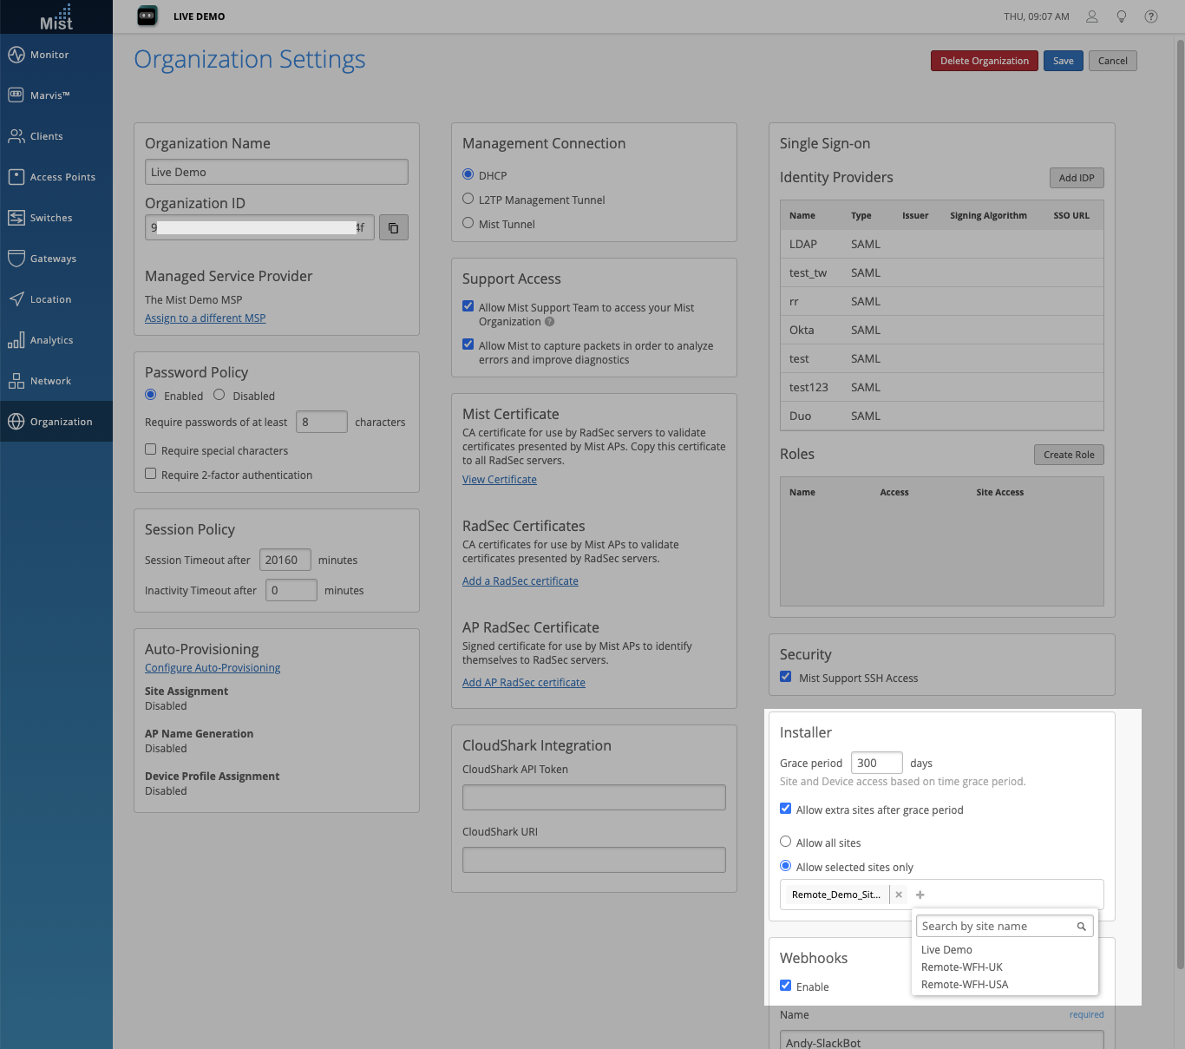
Task: Open the user account icon
Action: [x=1092, y=16]
